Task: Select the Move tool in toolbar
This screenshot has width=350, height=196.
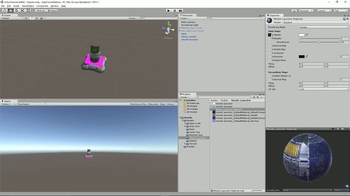Action: click(10, 10)
